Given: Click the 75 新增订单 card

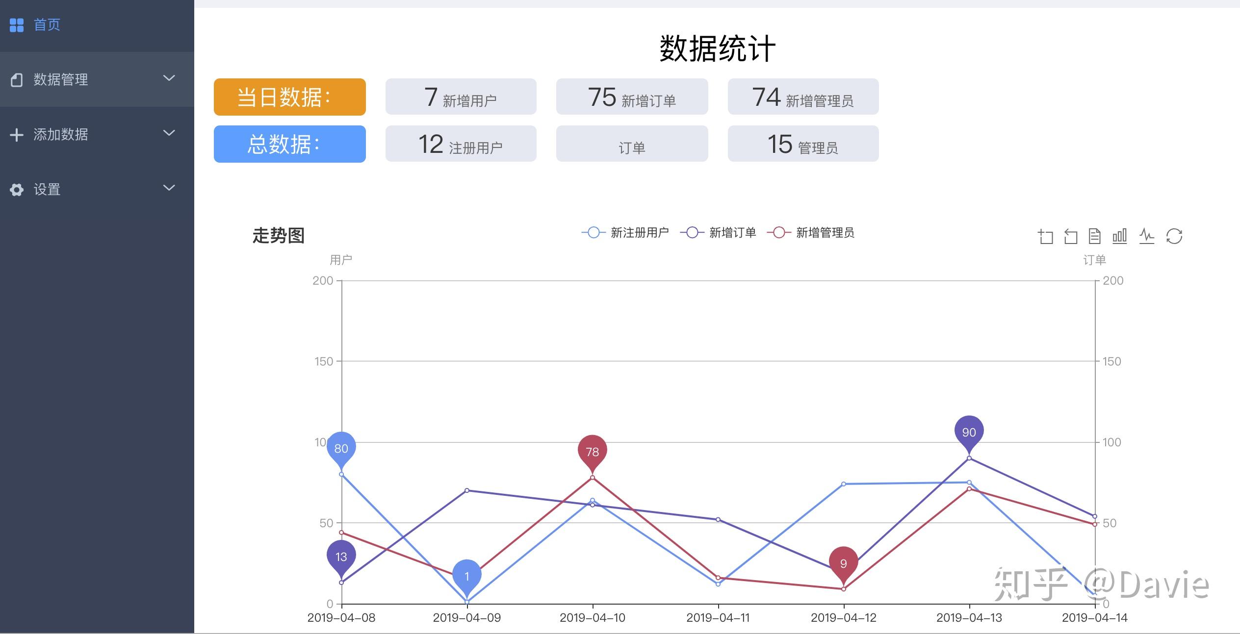Looking at the screenshot, I should 632,97.
